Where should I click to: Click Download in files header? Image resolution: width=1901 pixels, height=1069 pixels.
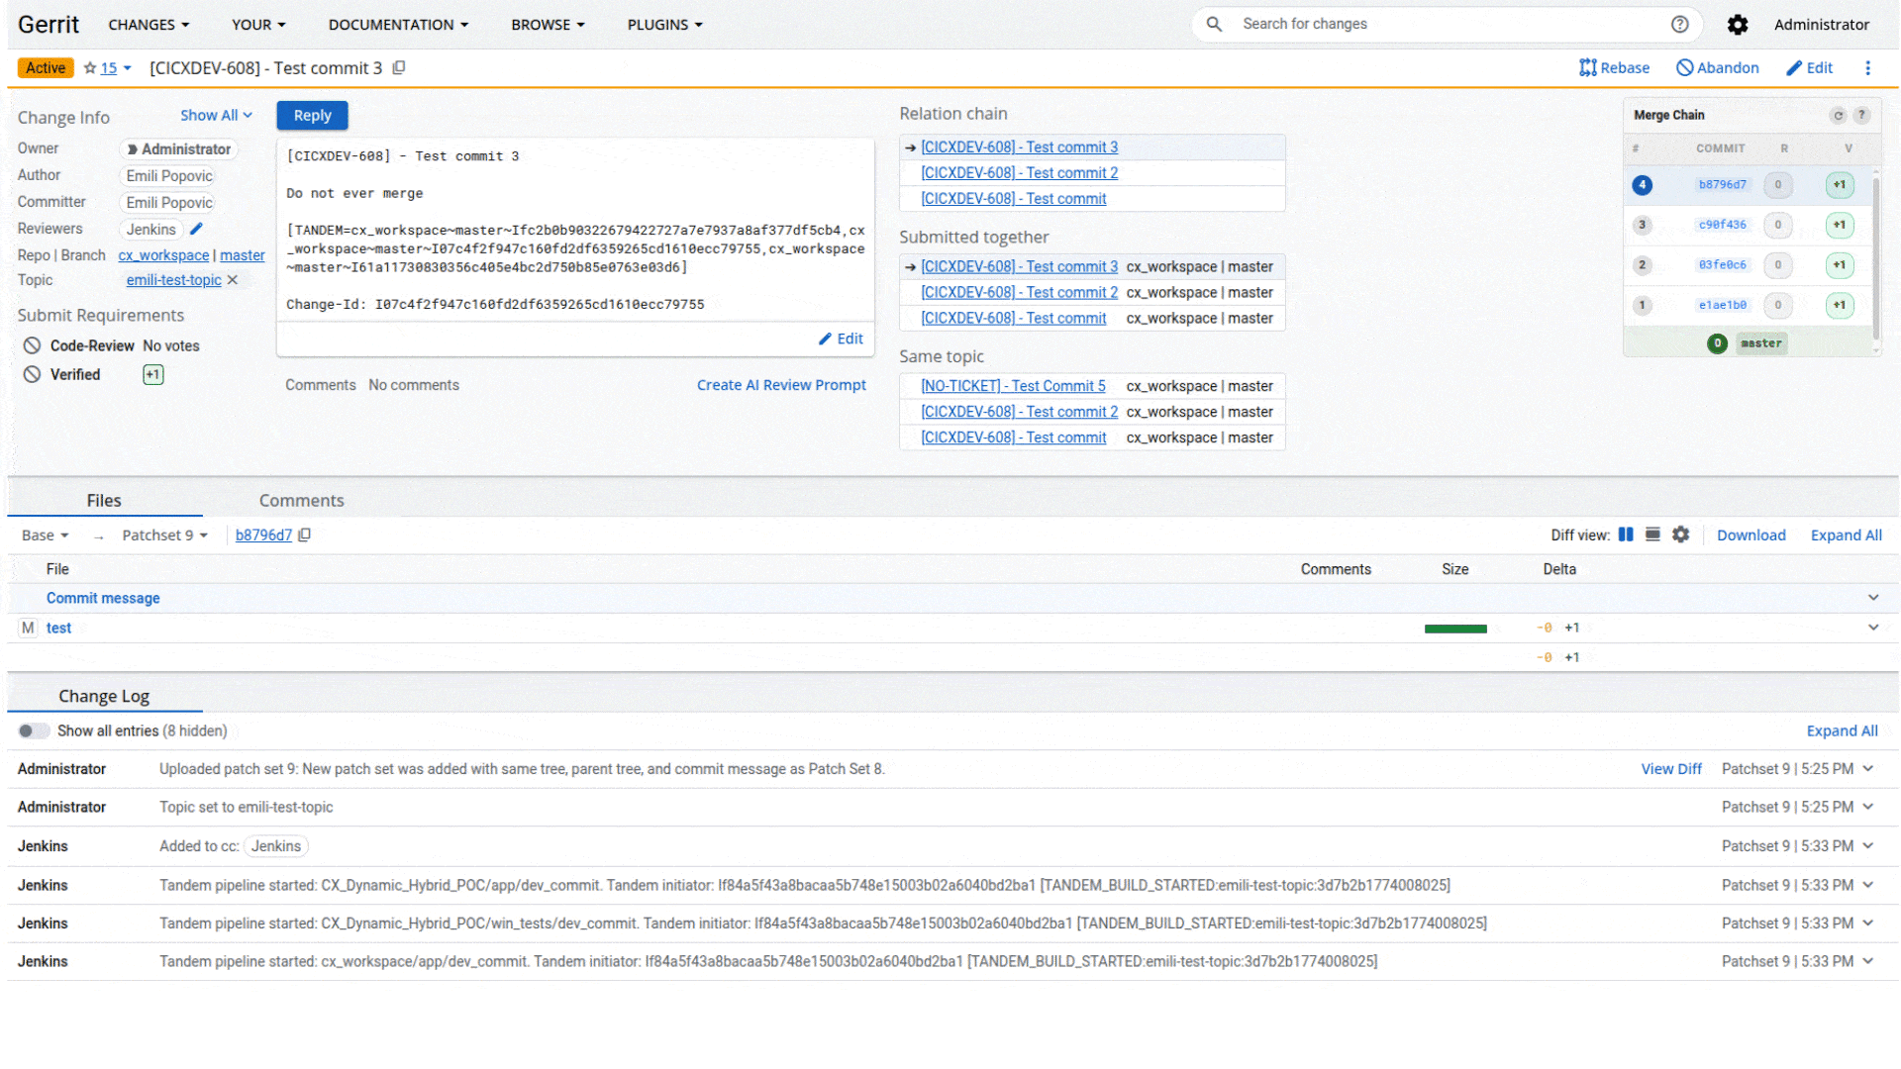(1751, 535)
